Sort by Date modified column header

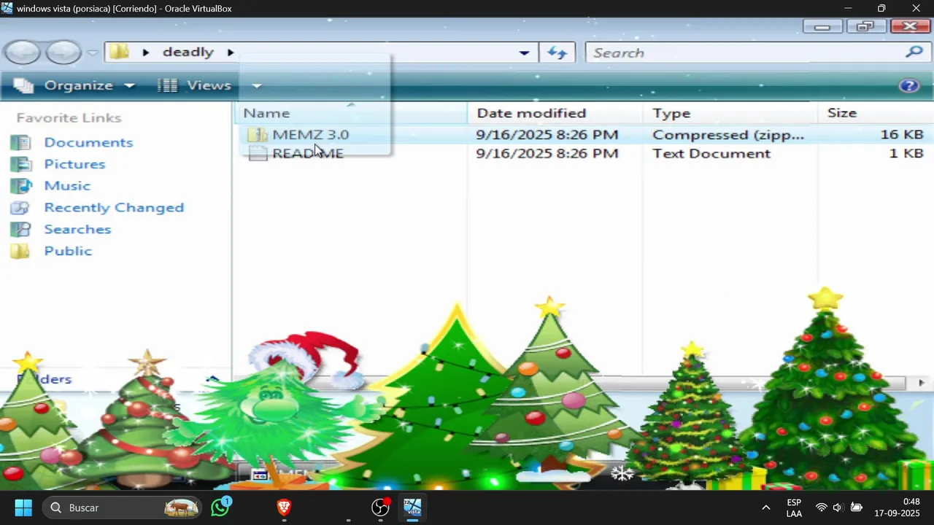[x=555, y=113]
